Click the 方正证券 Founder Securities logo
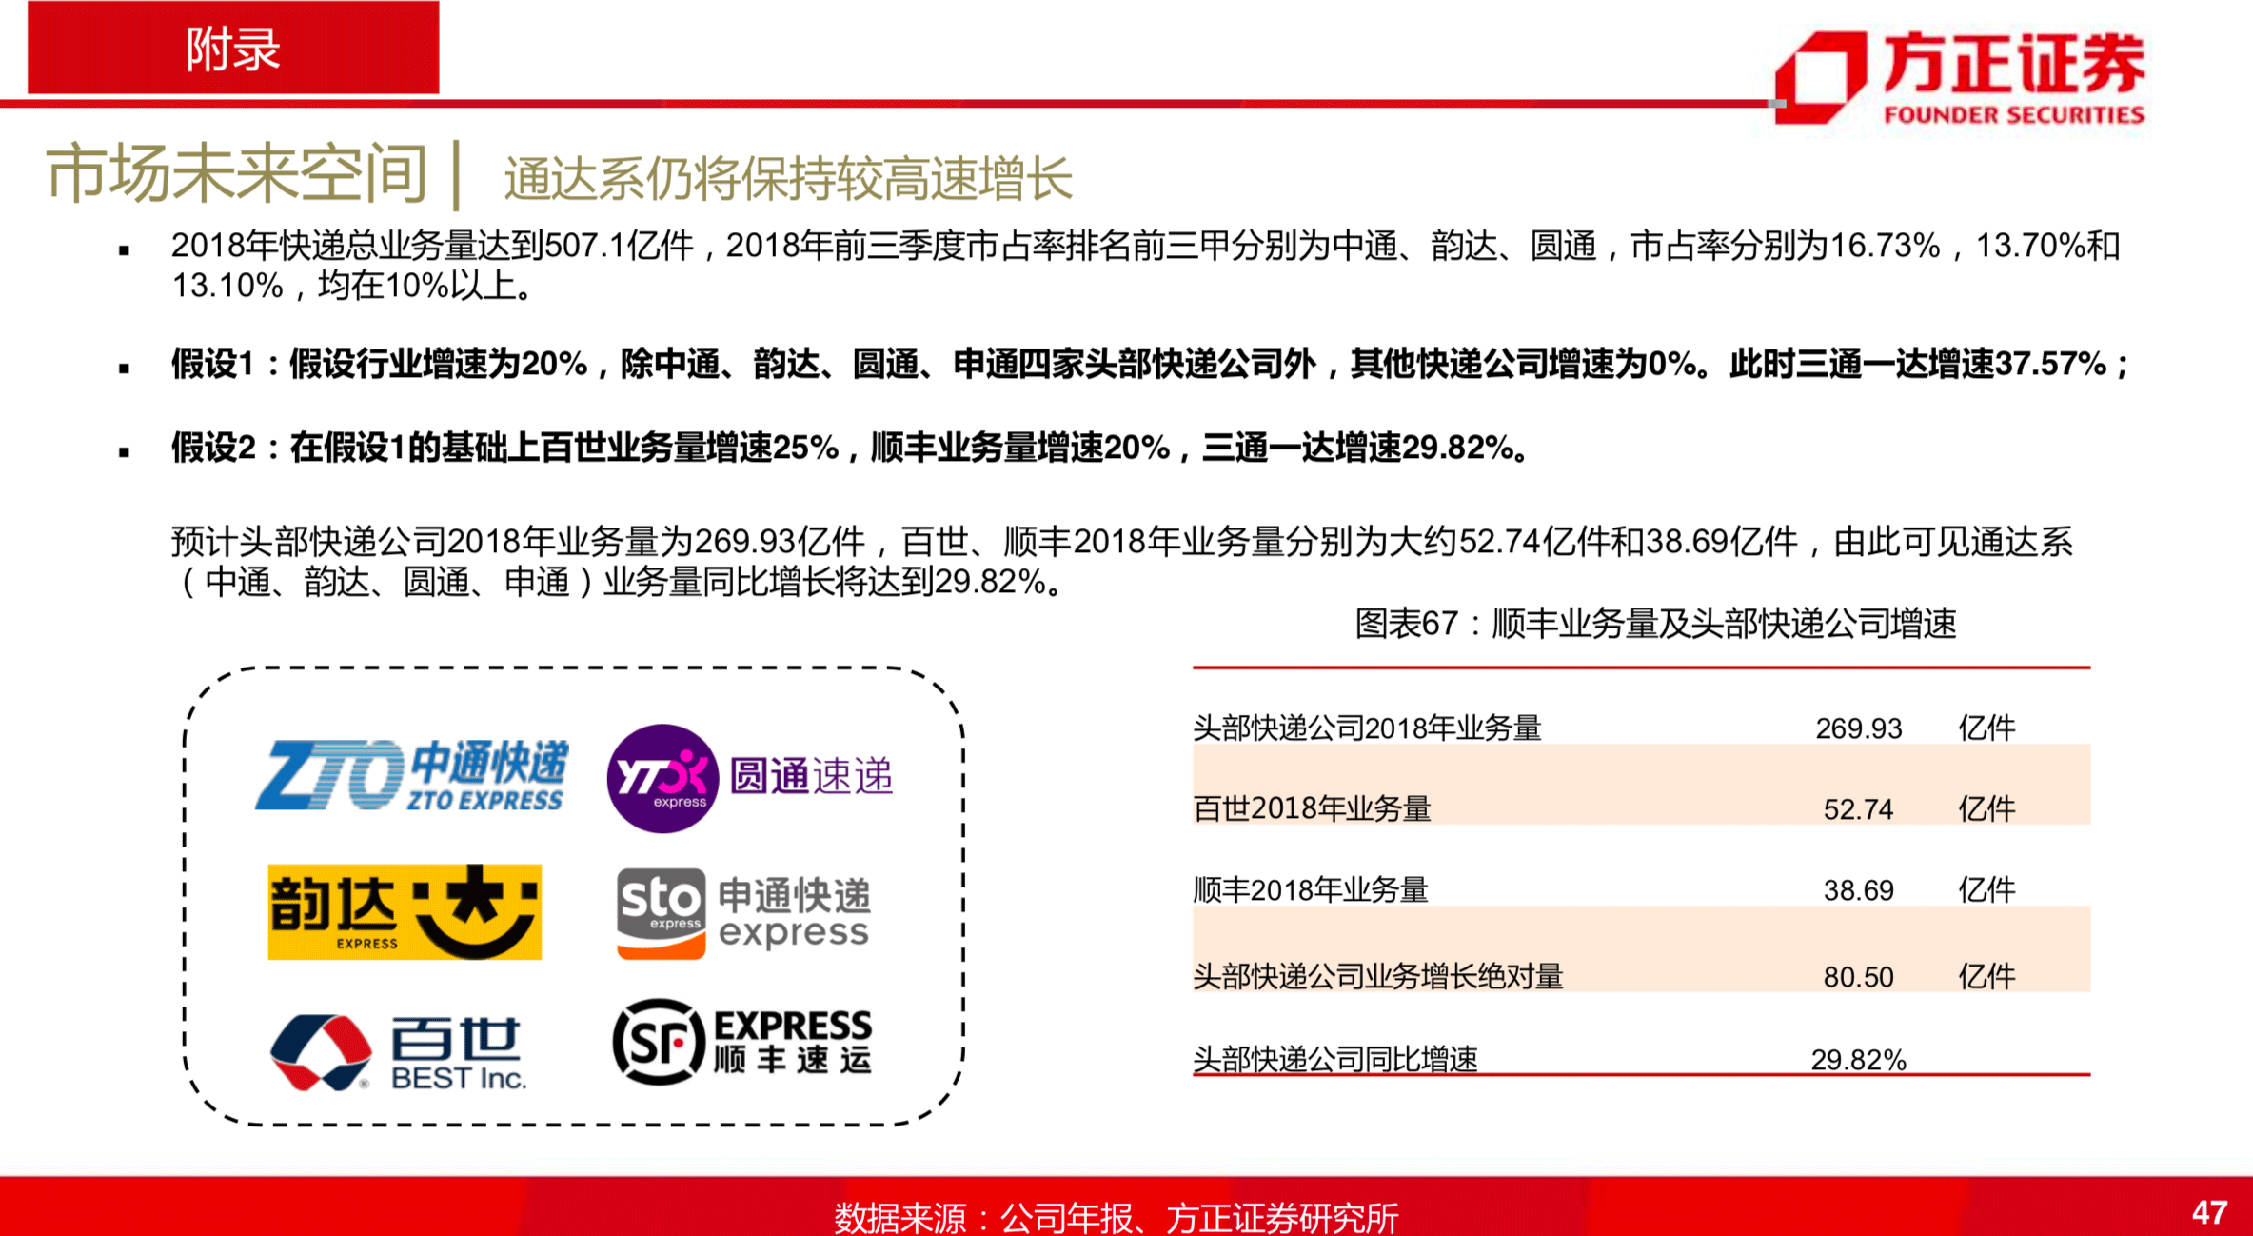 click(1960, 78)
